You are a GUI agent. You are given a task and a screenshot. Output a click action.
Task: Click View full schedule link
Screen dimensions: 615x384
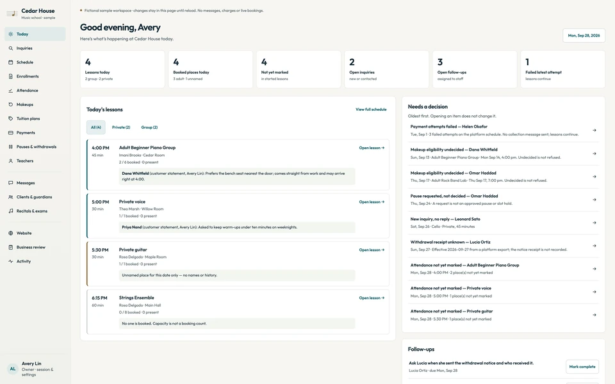[371, 109]
